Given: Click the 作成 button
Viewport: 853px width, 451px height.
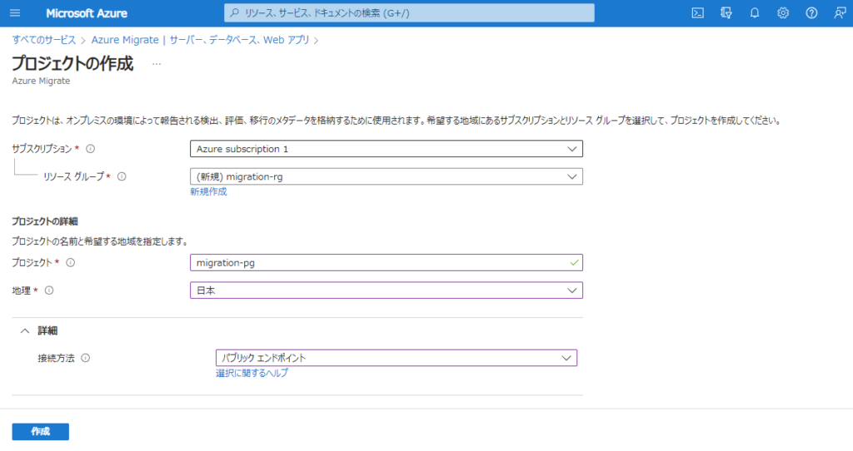Looking at the screenshot, I should [40, 431].
